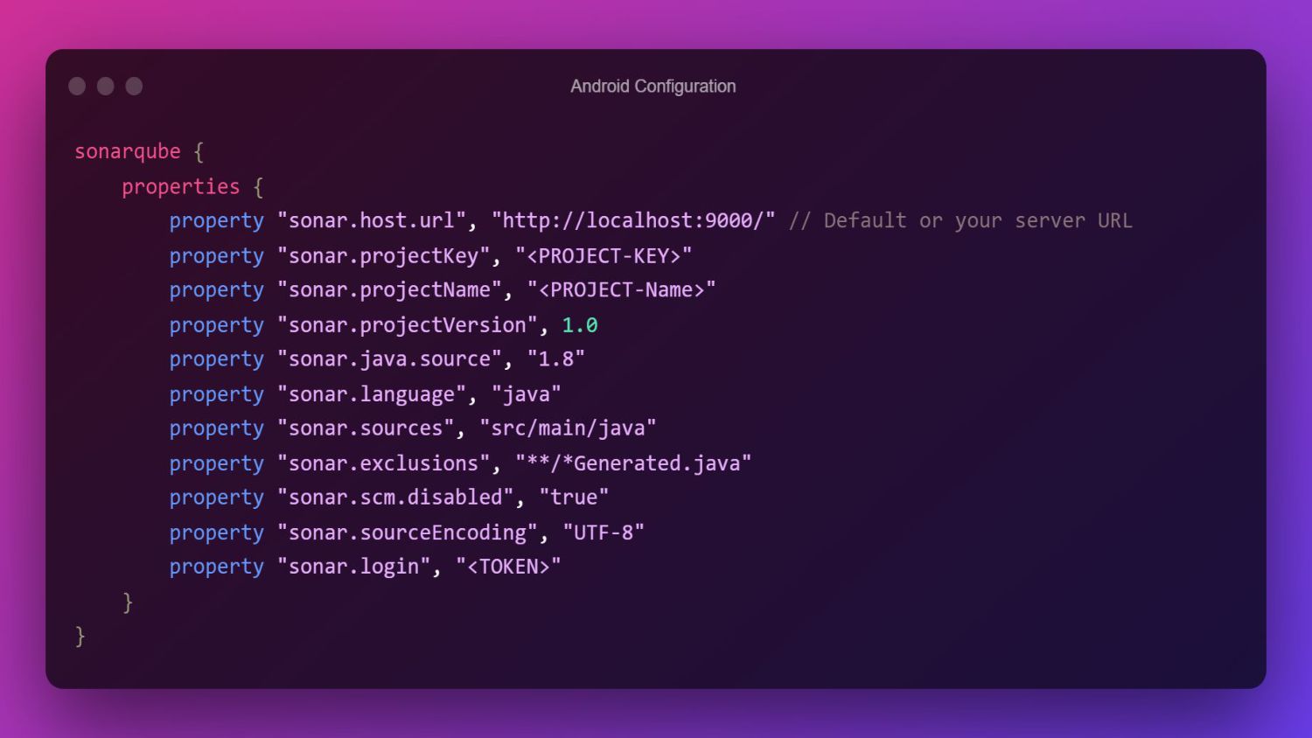
Task: Click the "UTF-8" encoding value
Action: (x=604, y=533)
